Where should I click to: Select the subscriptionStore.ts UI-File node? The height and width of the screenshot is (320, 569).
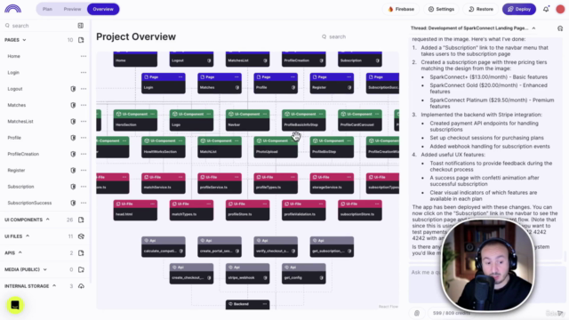tap(359, 210)
